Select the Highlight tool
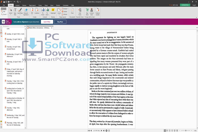Screen dimensions: 198x132 click(53, 11)
